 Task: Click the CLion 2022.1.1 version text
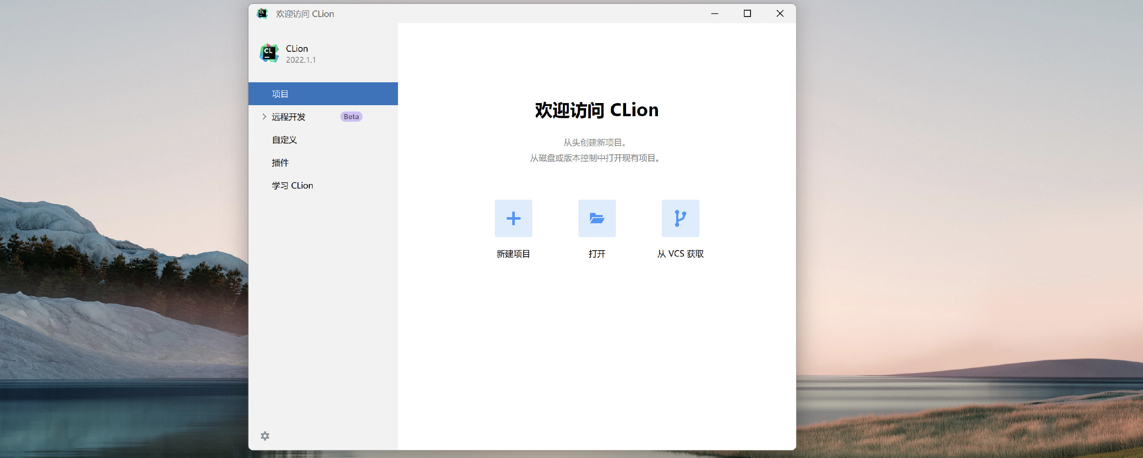300,60
